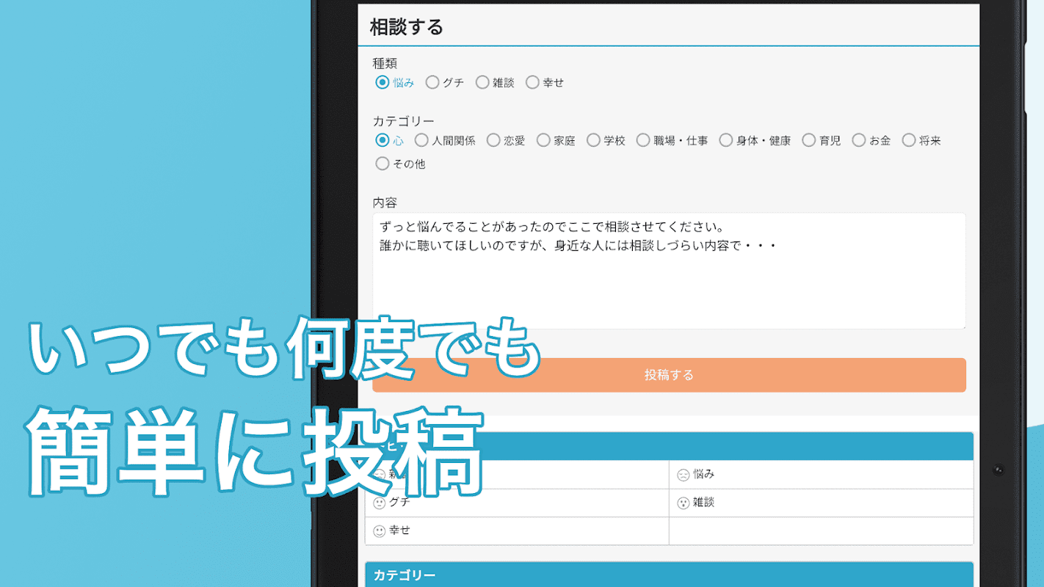Select the グチ type radio button
1044x587 pixels.
[x=432, y=83]
